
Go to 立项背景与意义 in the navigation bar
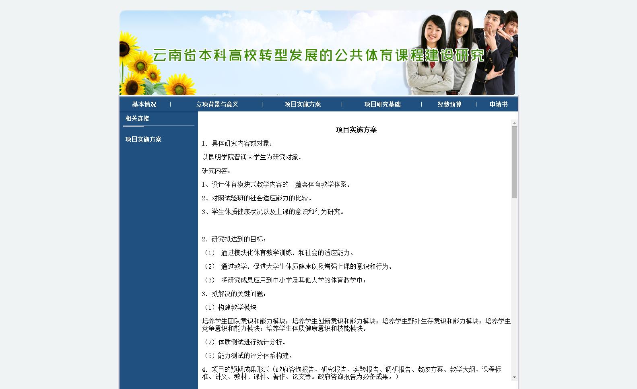click(217, 105)
